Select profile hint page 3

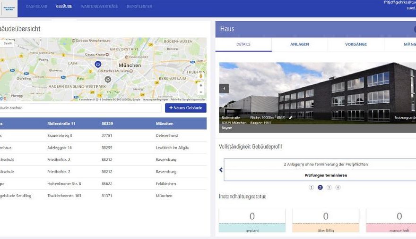click(329, 188)
